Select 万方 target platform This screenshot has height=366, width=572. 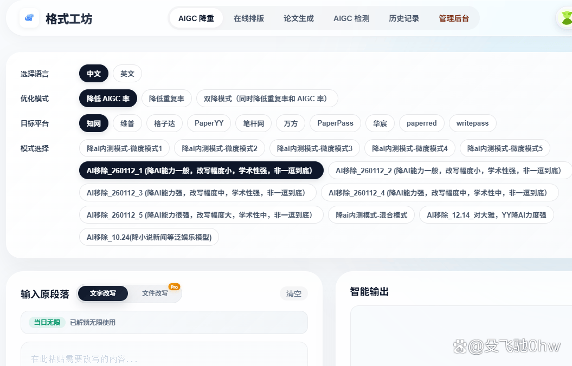[x=290, y=123]
